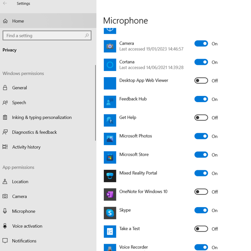This screenshot has height=251, width=251.
Task: Open Voice activation settings
Action: tap(48, 226)
